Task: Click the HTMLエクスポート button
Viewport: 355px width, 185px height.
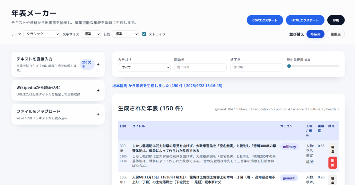Action: [x=305, y=20]
